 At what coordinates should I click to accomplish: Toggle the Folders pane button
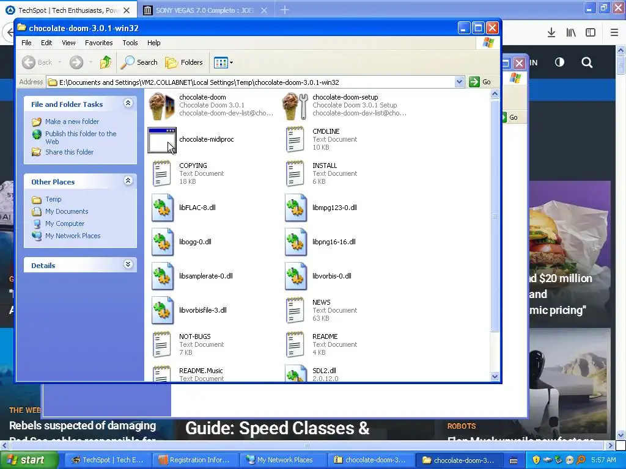click(x=185, y=62)
